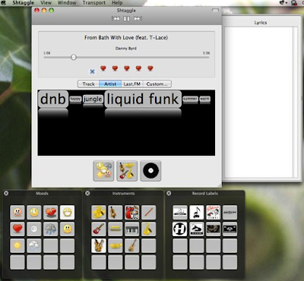Click the small happy tag
This screenshot has width=304, height=281.
click(75, 99)
